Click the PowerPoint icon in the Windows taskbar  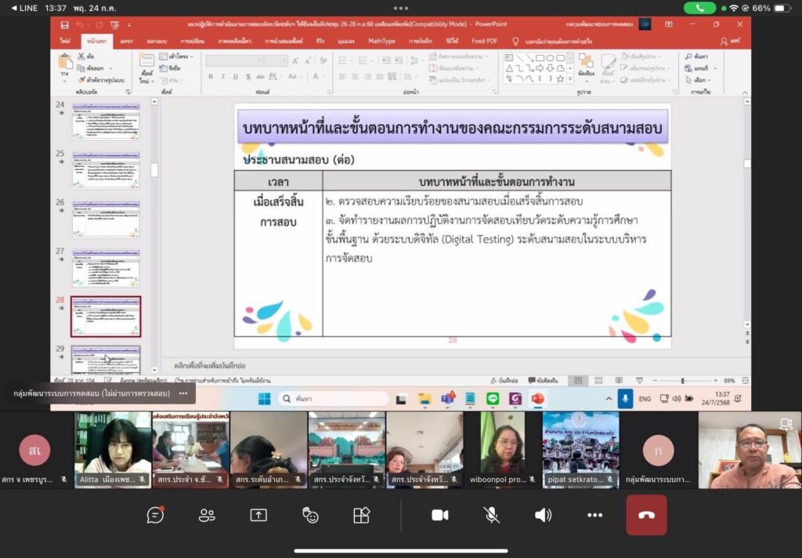pyautogui.click(x=537, y=399)
